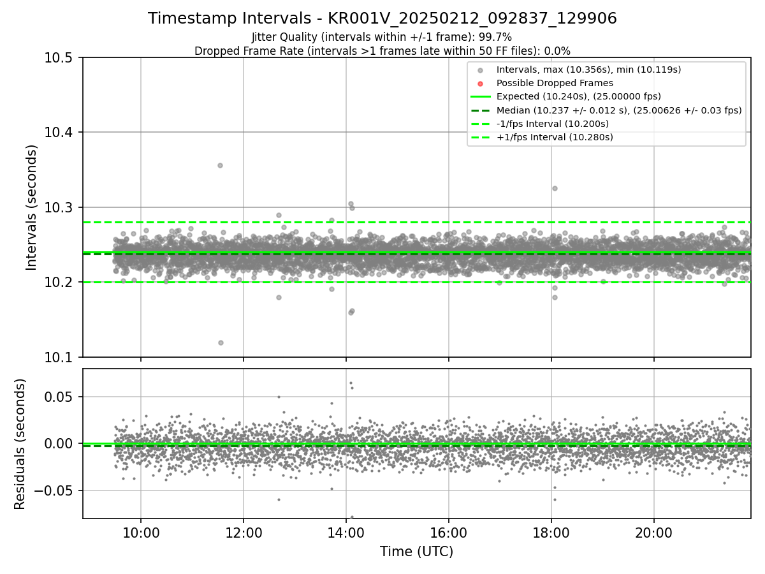Click legend entry 'Possible Dropped Frames'

click(555, 83)
